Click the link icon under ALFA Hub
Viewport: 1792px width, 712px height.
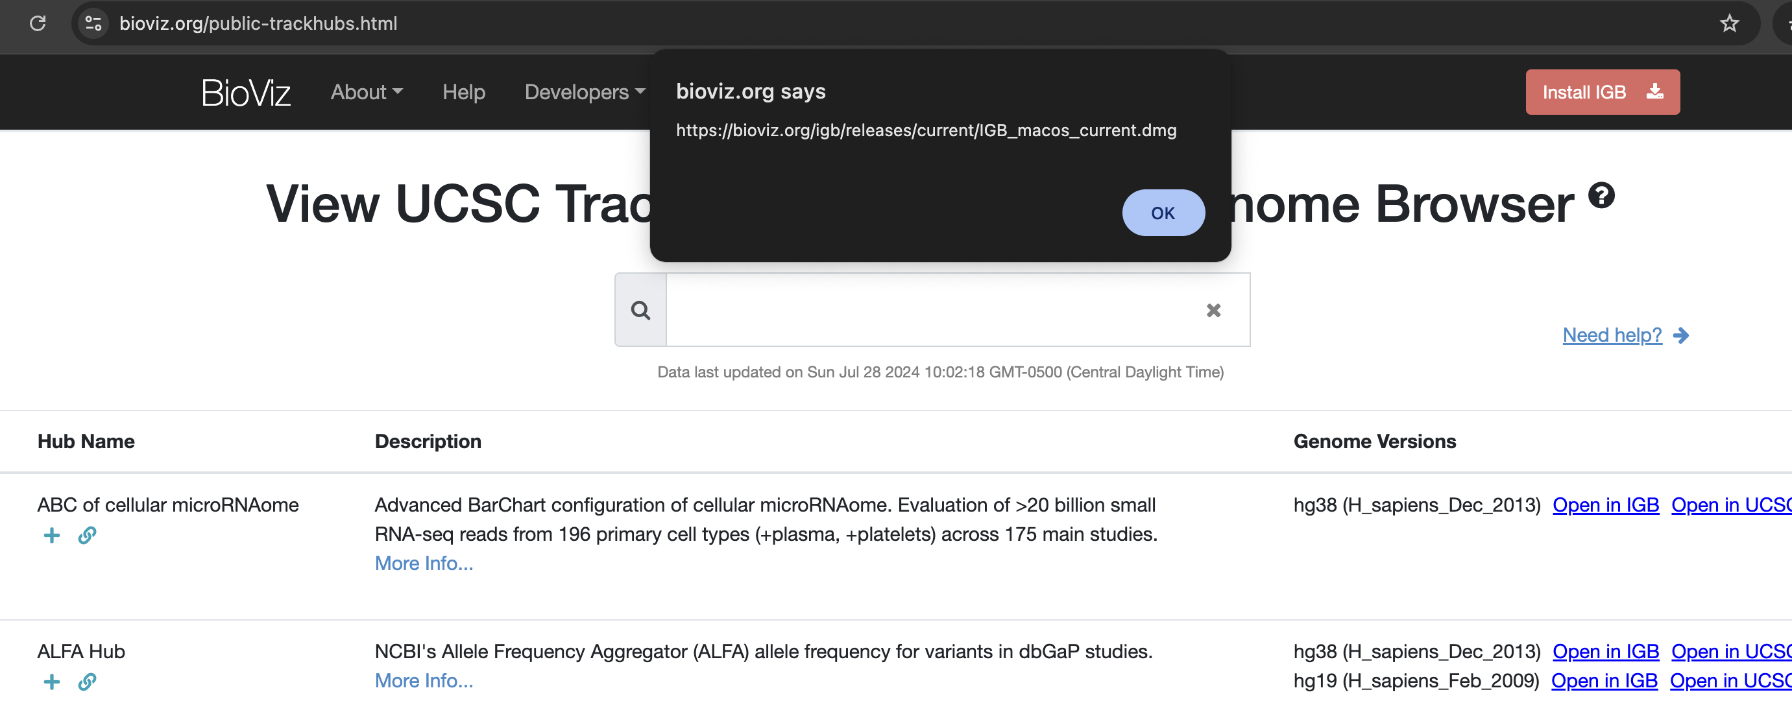pyautogui.click(x=87, y=682)
